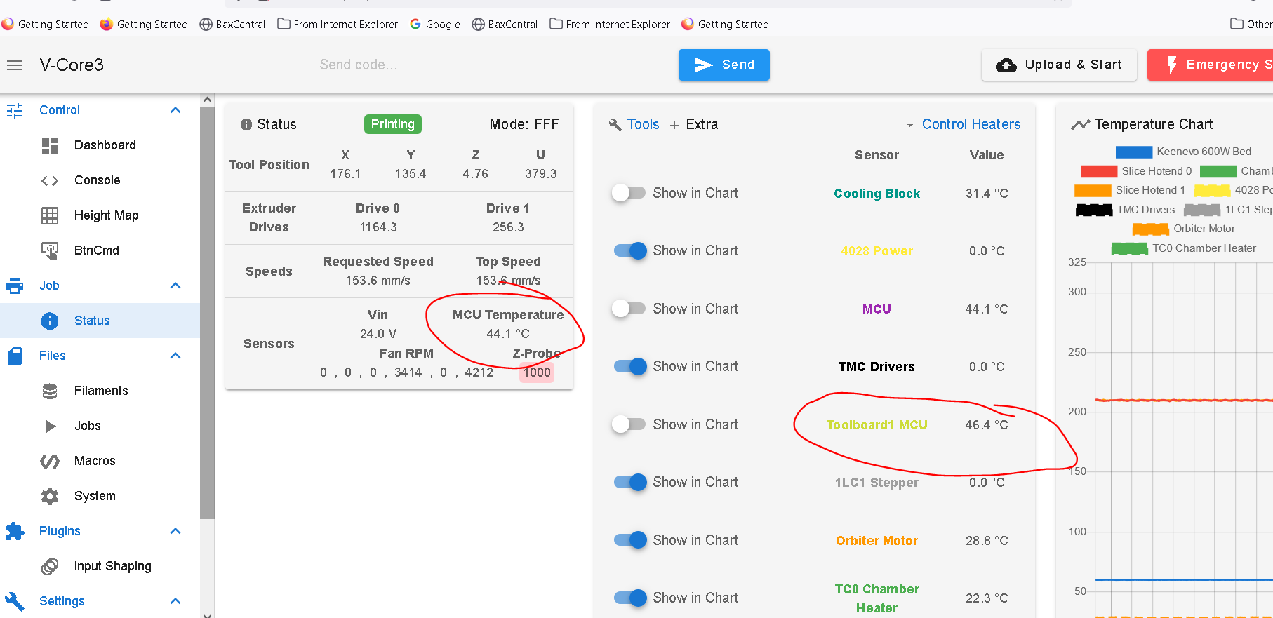Enable Show in Chart for Toolboard1 MCU

629,424
